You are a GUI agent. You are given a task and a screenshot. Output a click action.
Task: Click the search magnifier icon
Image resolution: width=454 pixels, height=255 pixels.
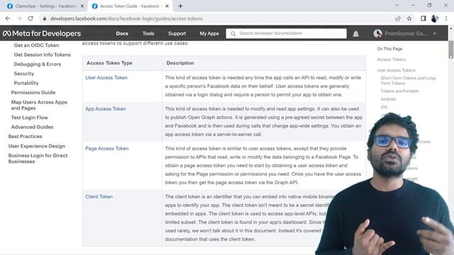[x=233, y=33]
